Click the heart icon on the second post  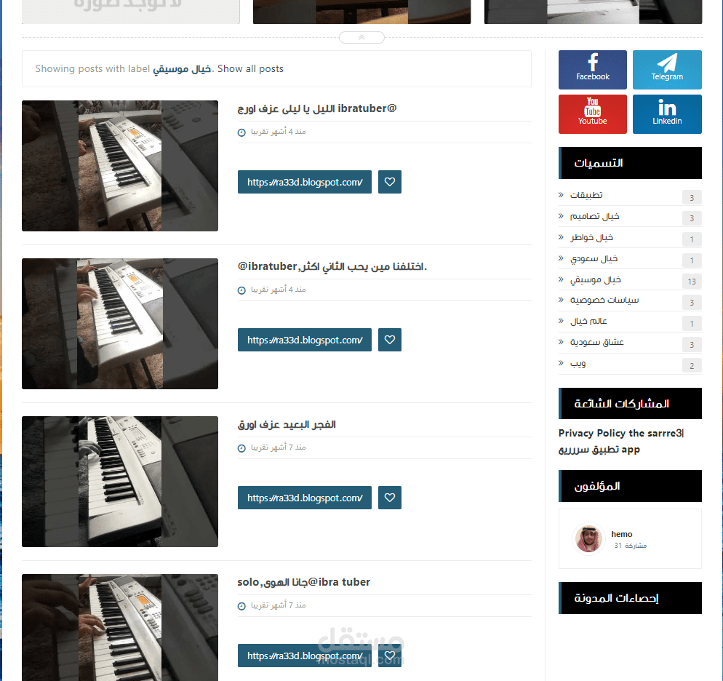click(x=390, y=340)
